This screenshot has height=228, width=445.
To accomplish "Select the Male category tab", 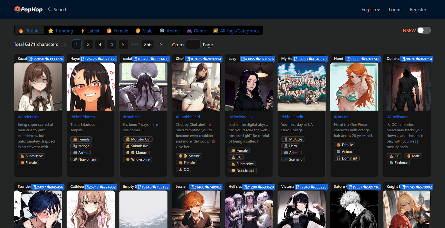I will pyautogui.click(x=144, y=31).
